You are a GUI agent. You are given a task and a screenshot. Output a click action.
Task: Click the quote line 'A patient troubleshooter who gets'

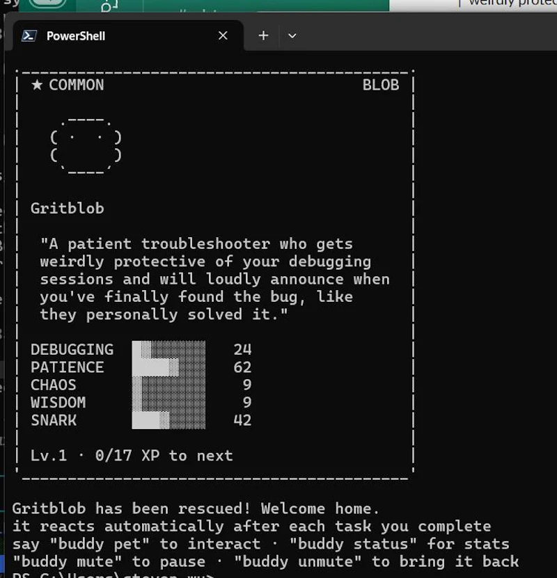[x=196, y=244]
